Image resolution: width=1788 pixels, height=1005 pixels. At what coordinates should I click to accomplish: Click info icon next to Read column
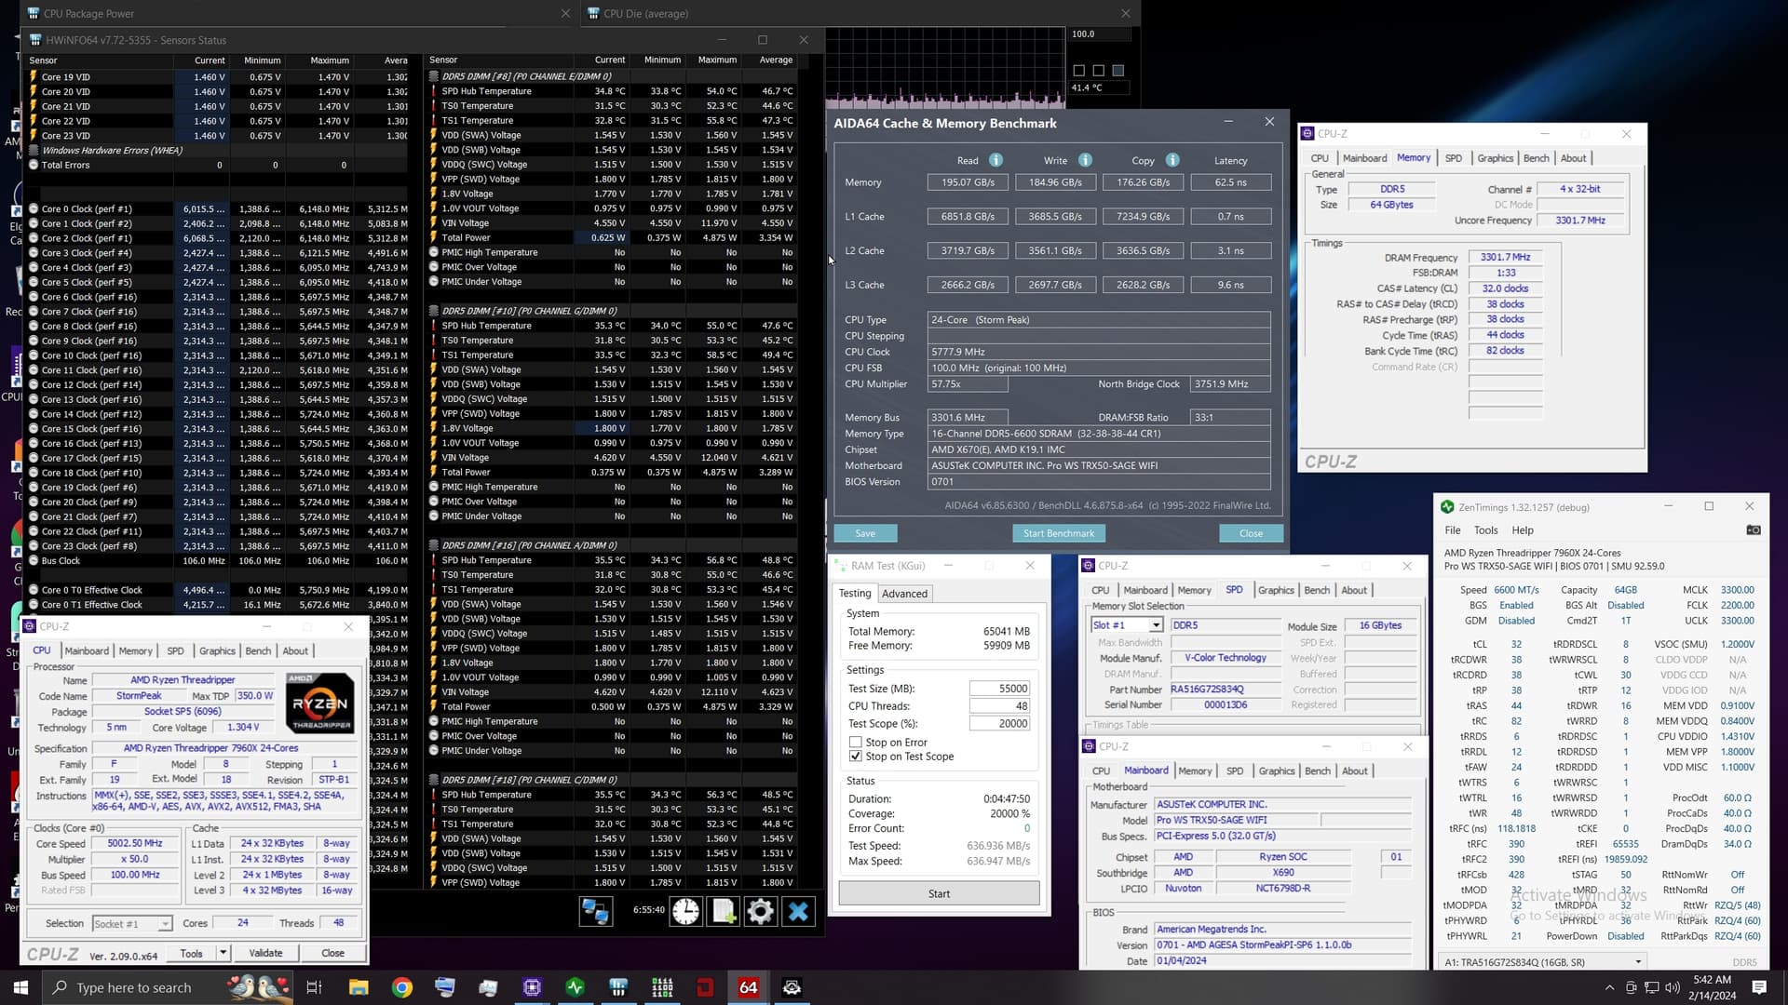[996, 160]
